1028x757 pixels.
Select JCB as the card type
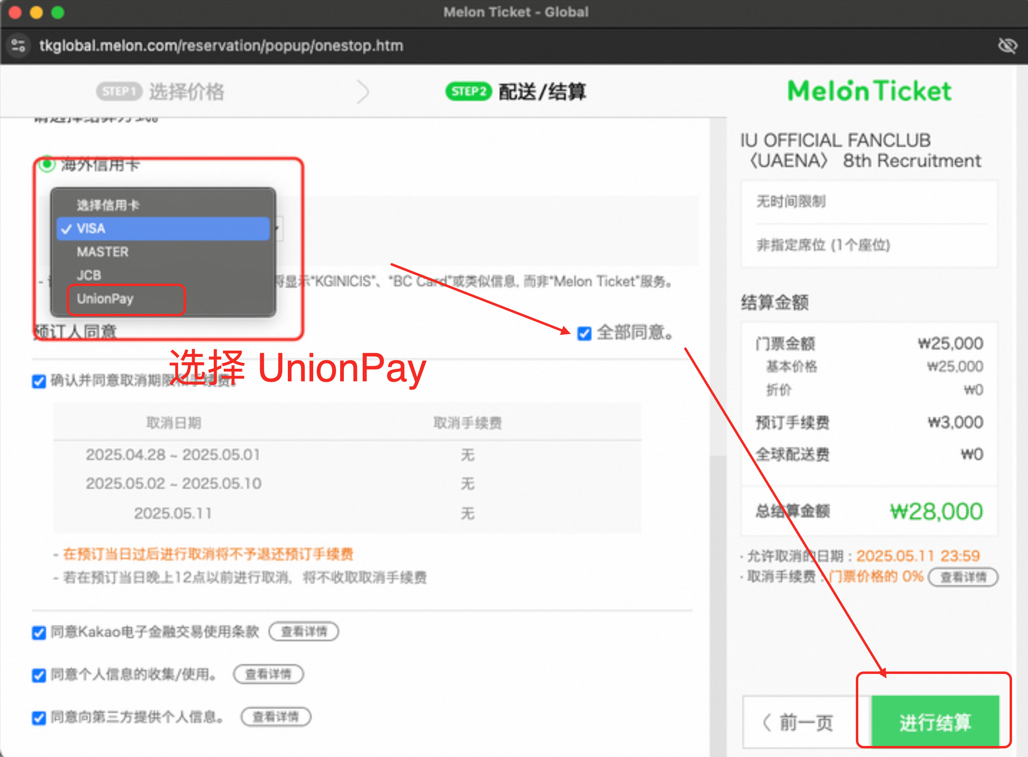(89, 275)
